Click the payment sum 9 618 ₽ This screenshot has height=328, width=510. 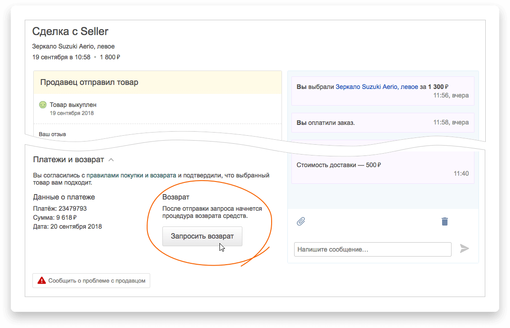67,217
